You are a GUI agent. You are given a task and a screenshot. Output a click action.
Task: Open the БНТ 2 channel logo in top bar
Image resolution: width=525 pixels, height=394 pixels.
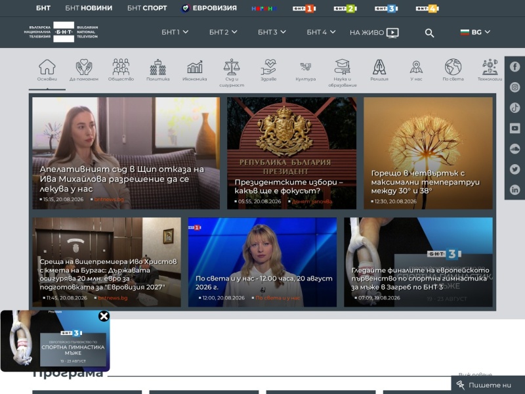tap(345, 9)
